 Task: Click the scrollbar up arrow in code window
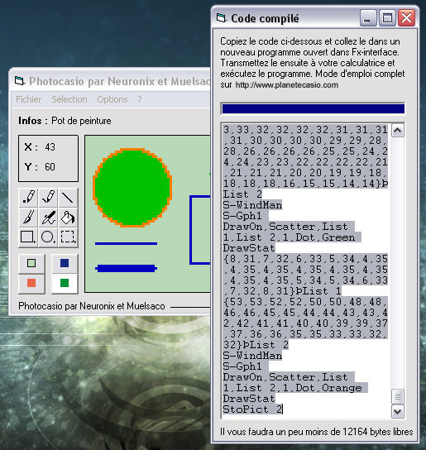[x=398, y=131]
